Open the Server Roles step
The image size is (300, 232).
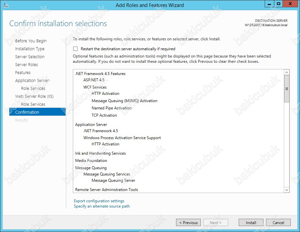(x=26, y=65)
